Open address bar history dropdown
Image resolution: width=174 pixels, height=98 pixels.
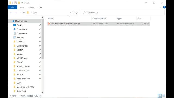pyautogui.click(x=71, y=13)
